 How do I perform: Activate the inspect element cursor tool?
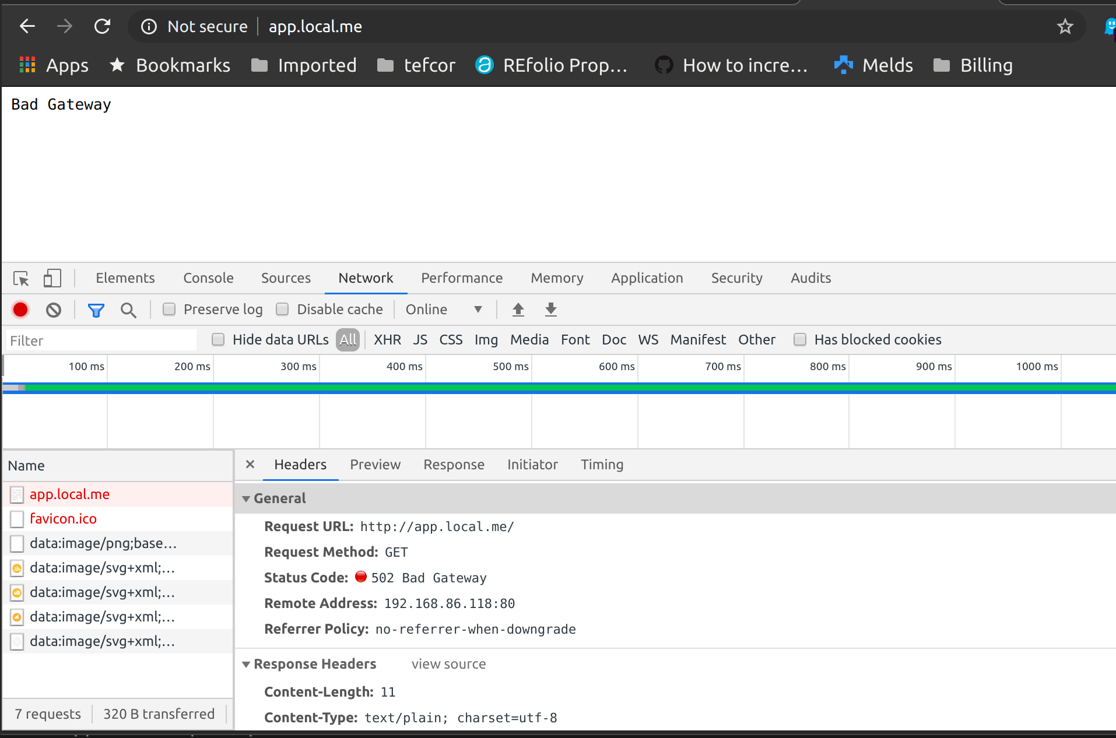[21, 279]
